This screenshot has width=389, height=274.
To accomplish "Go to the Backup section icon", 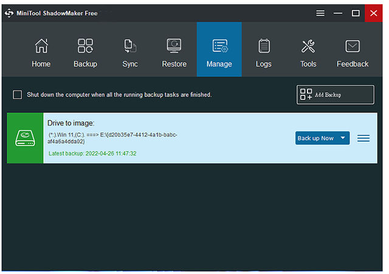I will coord(85,46).
